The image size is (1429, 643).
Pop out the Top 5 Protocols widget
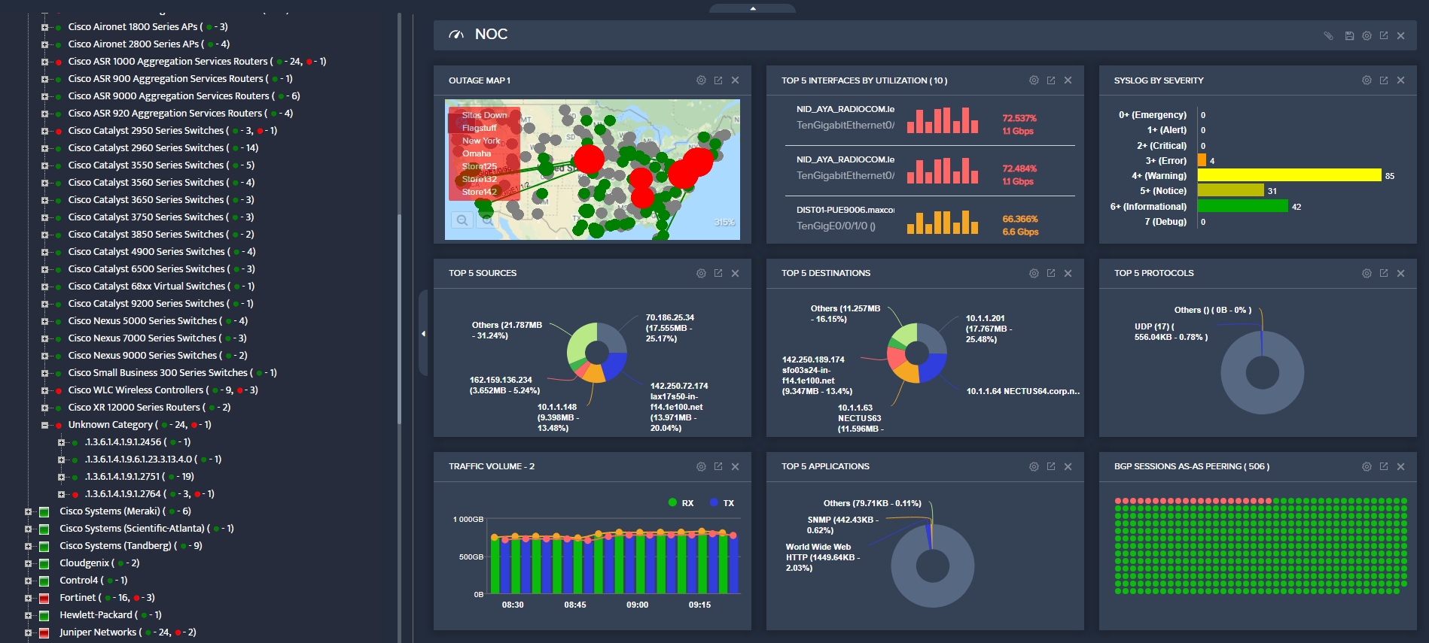[x=1384, y=273]
